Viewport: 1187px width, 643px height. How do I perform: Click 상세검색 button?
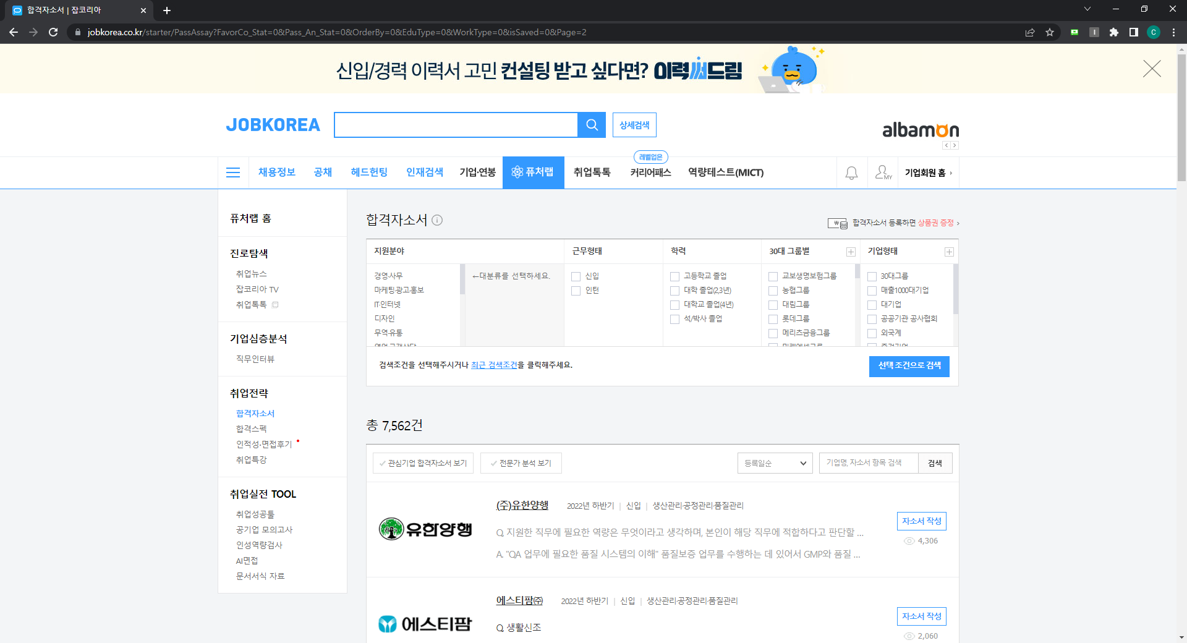[634, 125]
